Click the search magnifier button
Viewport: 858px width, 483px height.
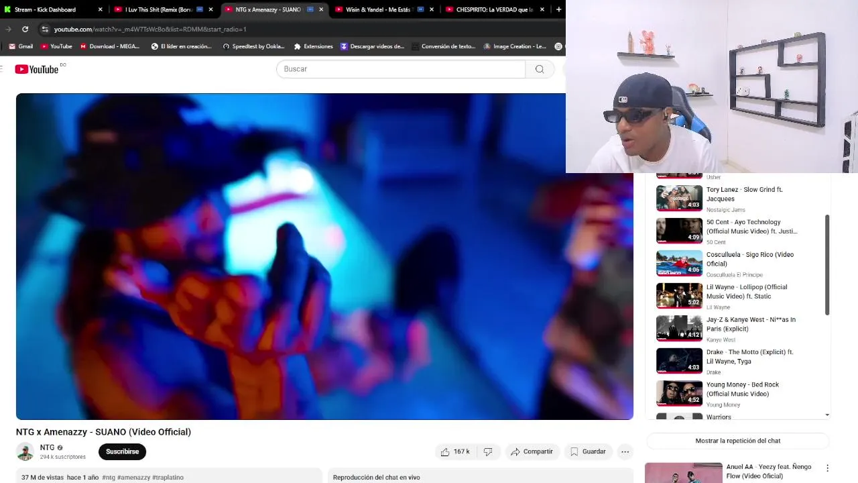(540, 69)
